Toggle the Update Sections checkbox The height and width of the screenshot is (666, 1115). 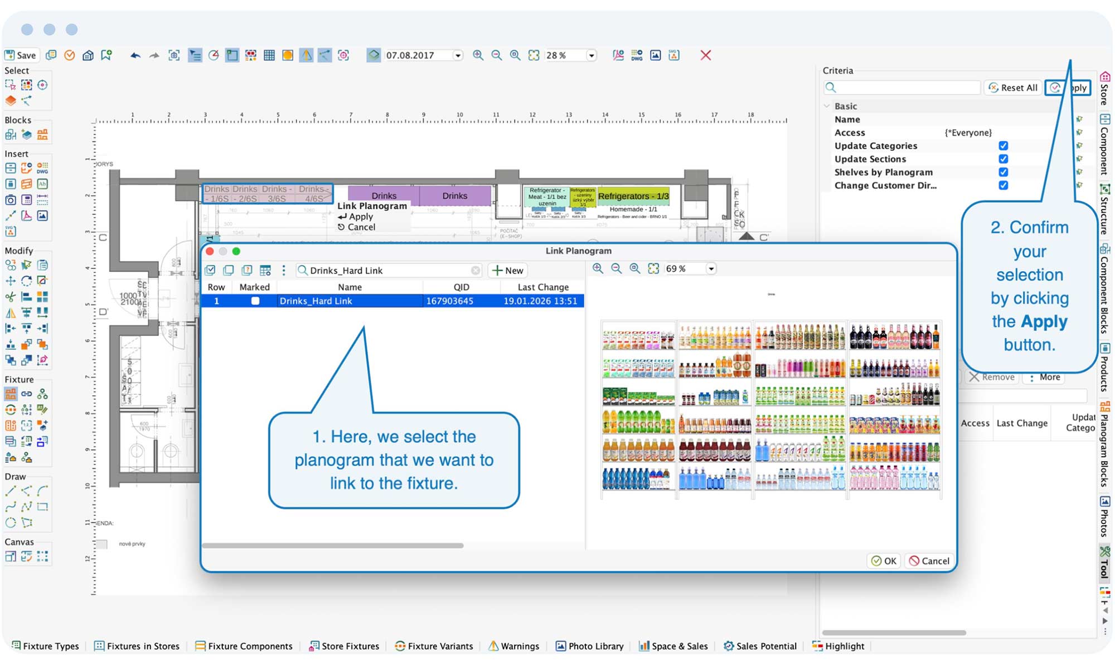(x=1003, y=159)
